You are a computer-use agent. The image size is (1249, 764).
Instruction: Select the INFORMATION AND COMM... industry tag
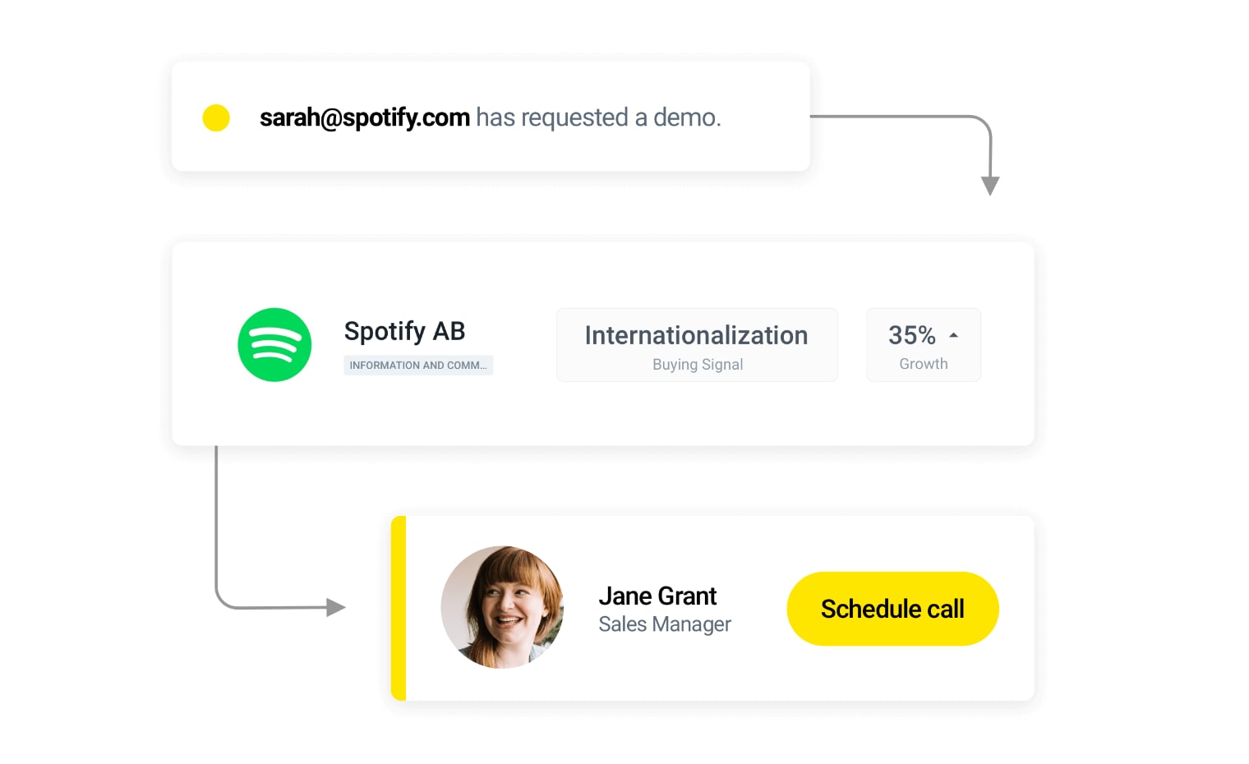click(417, 366)
